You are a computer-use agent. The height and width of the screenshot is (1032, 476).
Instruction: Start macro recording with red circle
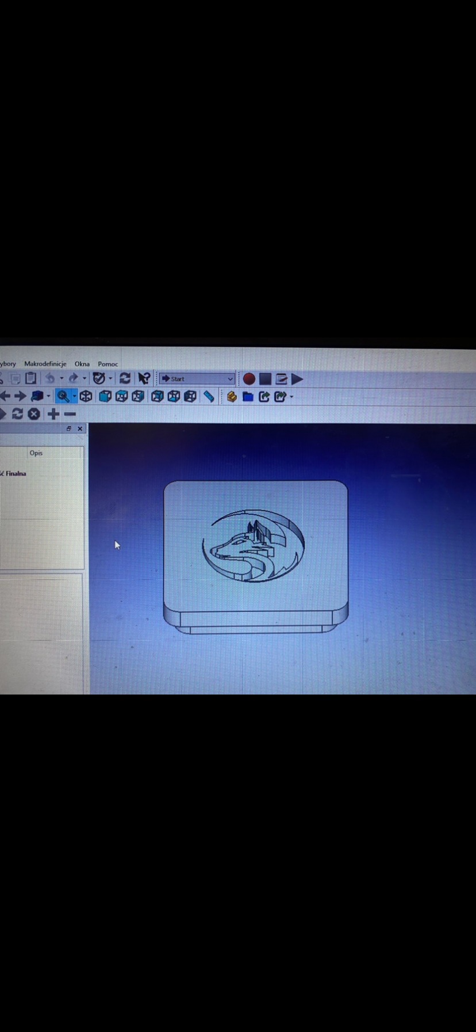[249, 379]
